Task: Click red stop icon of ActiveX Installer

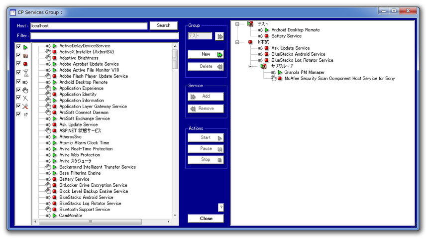Action: point(55,52)
